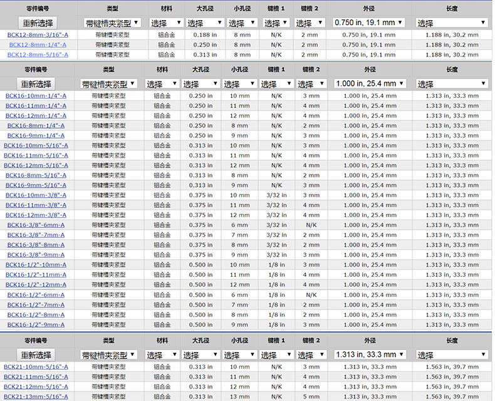Screen dimensions: 495x401
Task: Open the 材料 dropdown in the BCK16 table
Action: pyautogui.click(x=161, y=83)
